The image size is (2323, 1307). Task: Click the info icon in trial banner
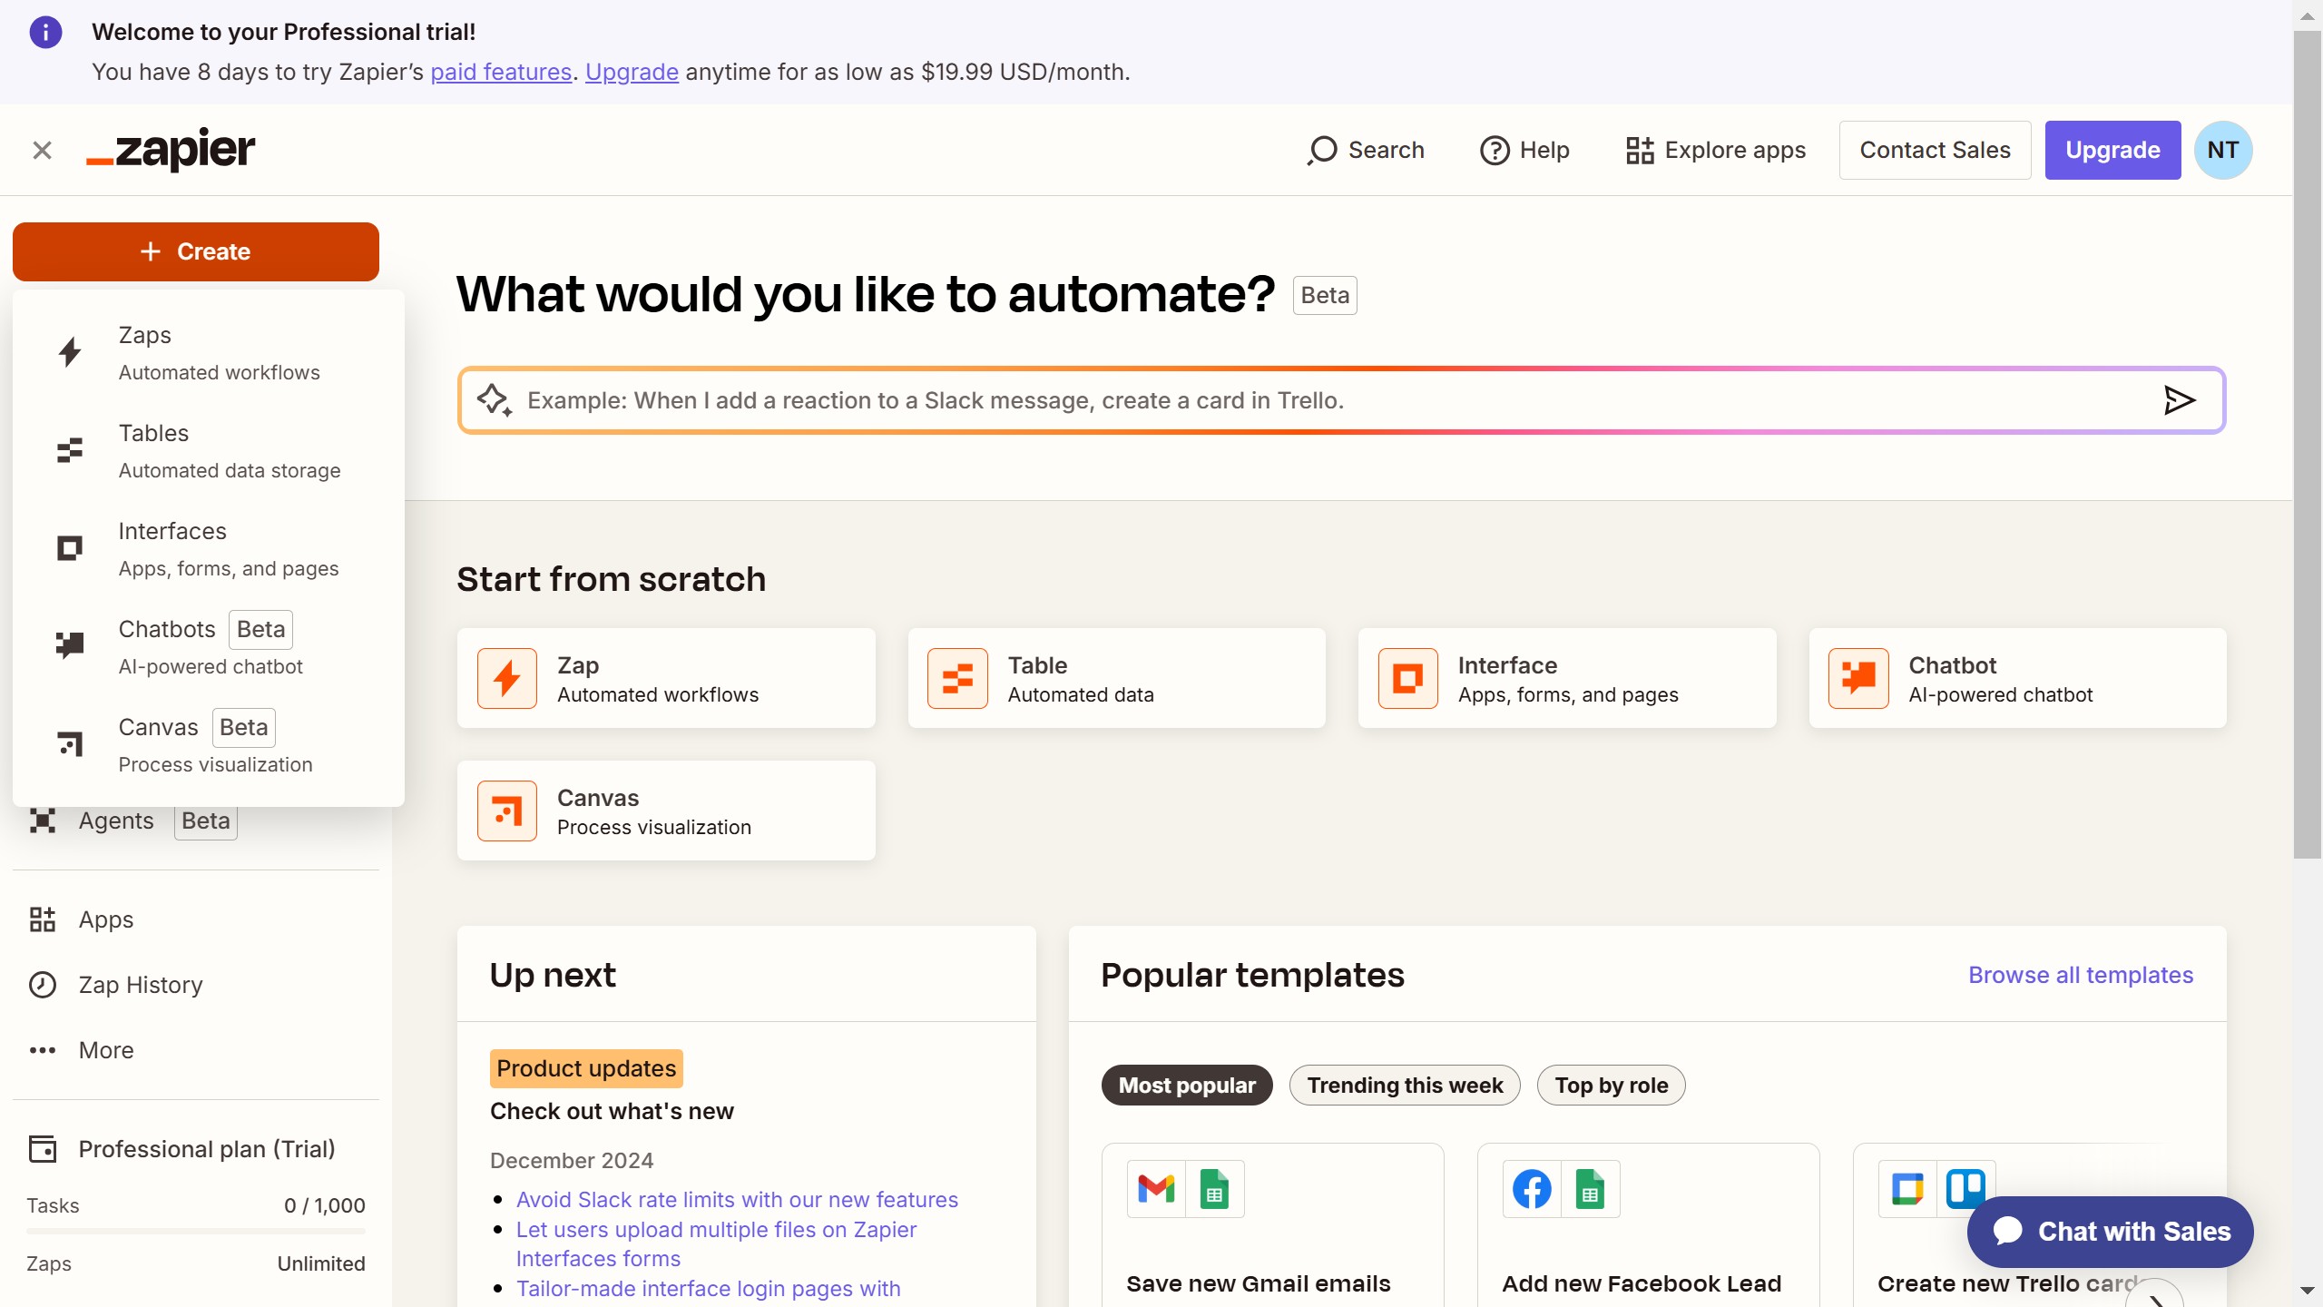coord(45,33)
